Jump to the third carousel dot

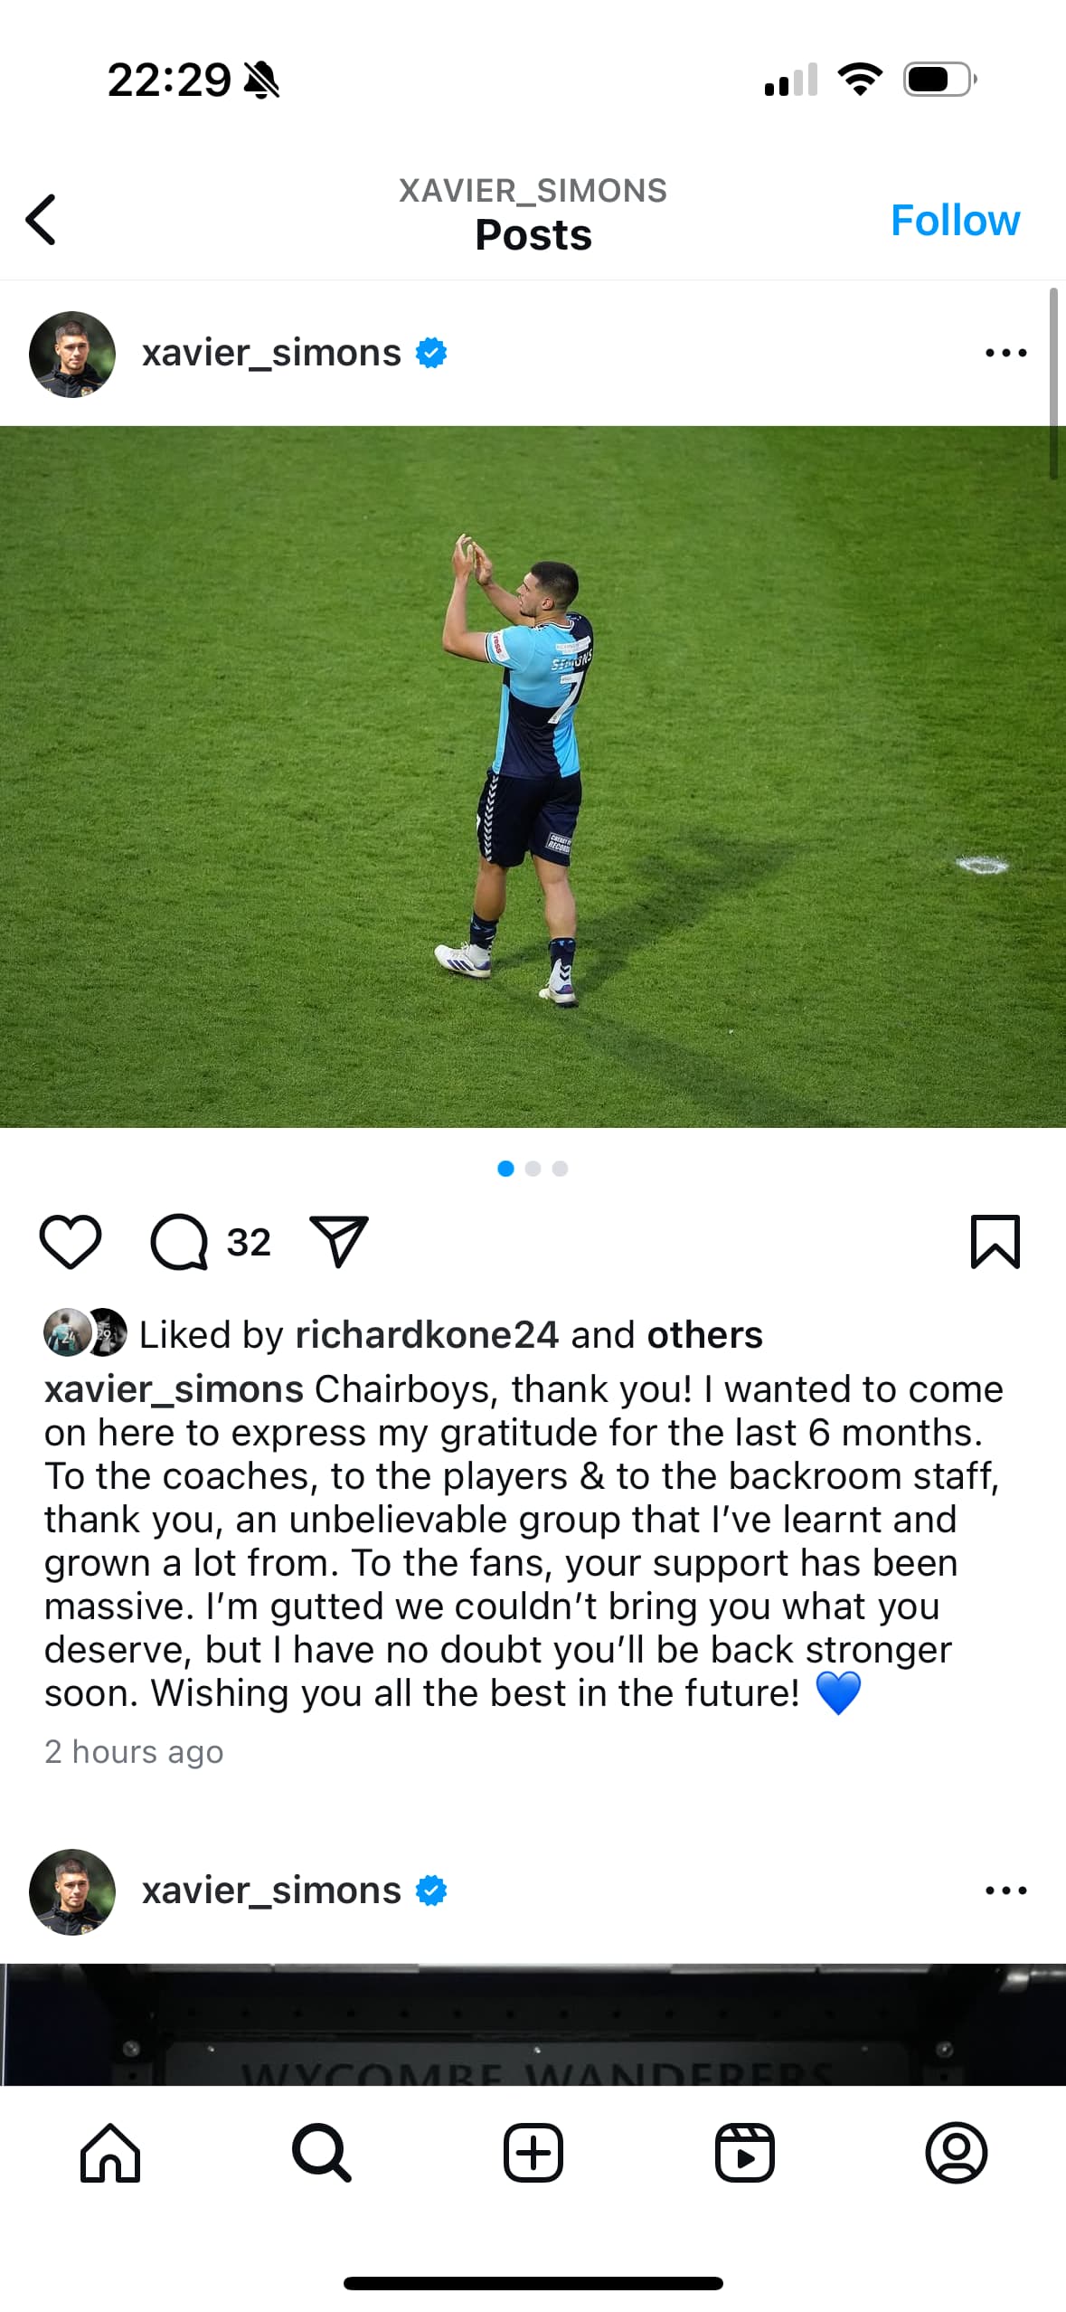(560, 1169)
